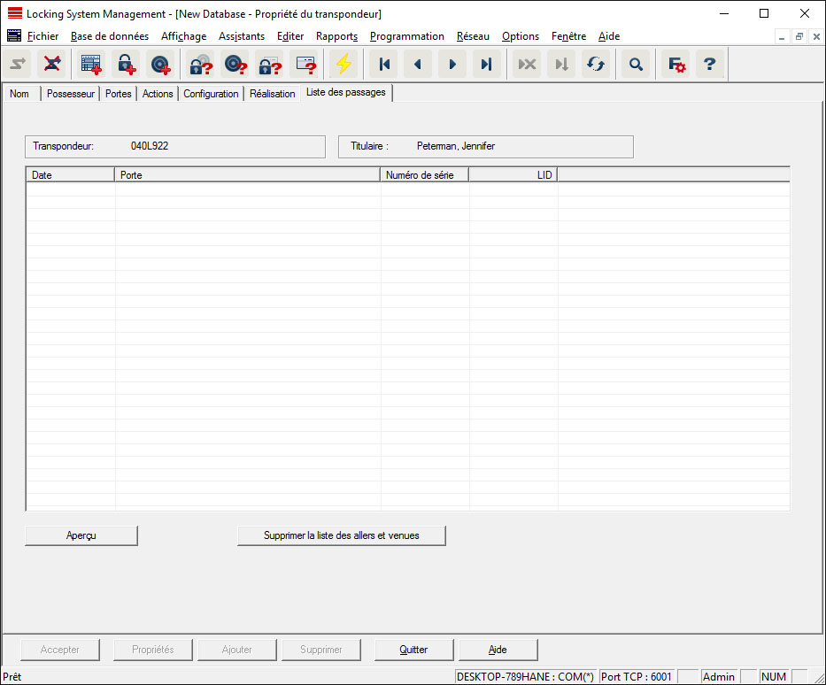Click the question mark help toolbar icon
The width and height of the screenshot is (826, 685).
pos(709,65)
